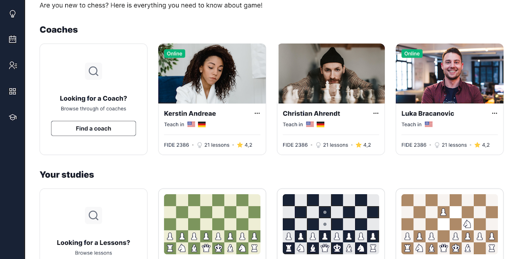Open more options for Christian Ahrendt

coord(376,113)
